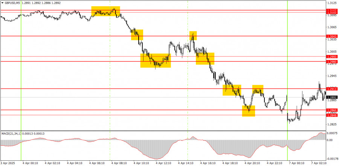Screen dimensions: 339x166
Task: Click the 4 Apr 18:10 time label
Action: 231,163
